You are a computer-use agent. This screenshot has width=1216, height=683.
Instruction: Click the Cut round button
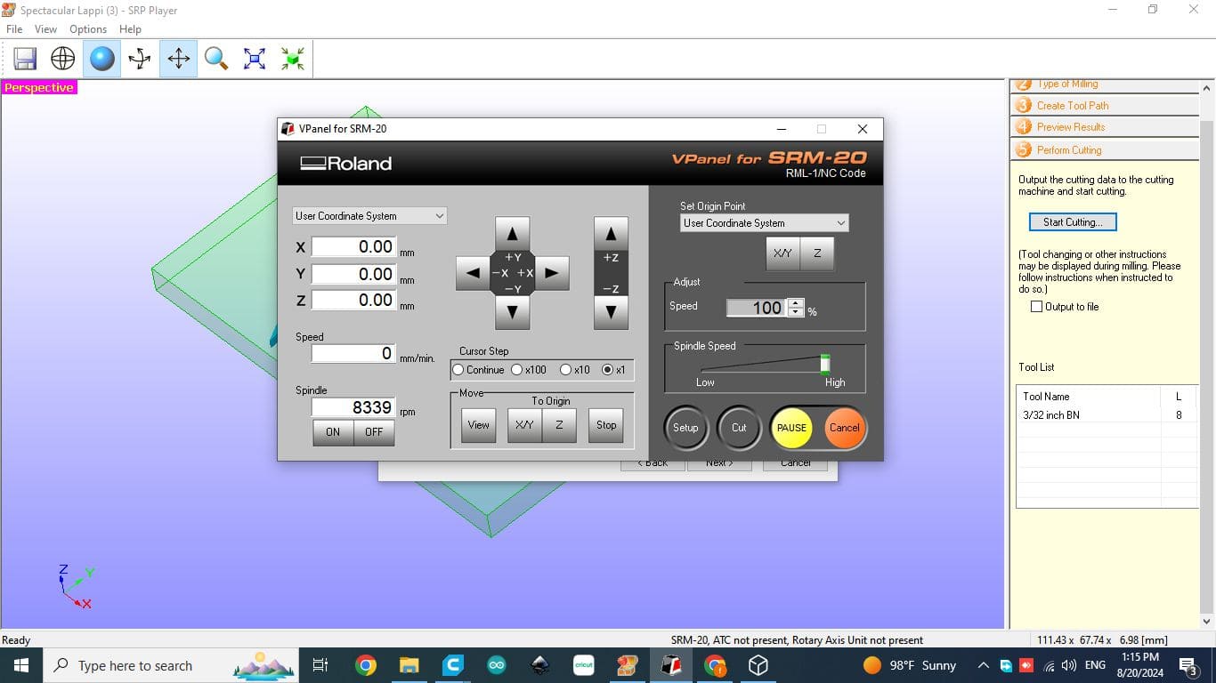tap(739, 428)
